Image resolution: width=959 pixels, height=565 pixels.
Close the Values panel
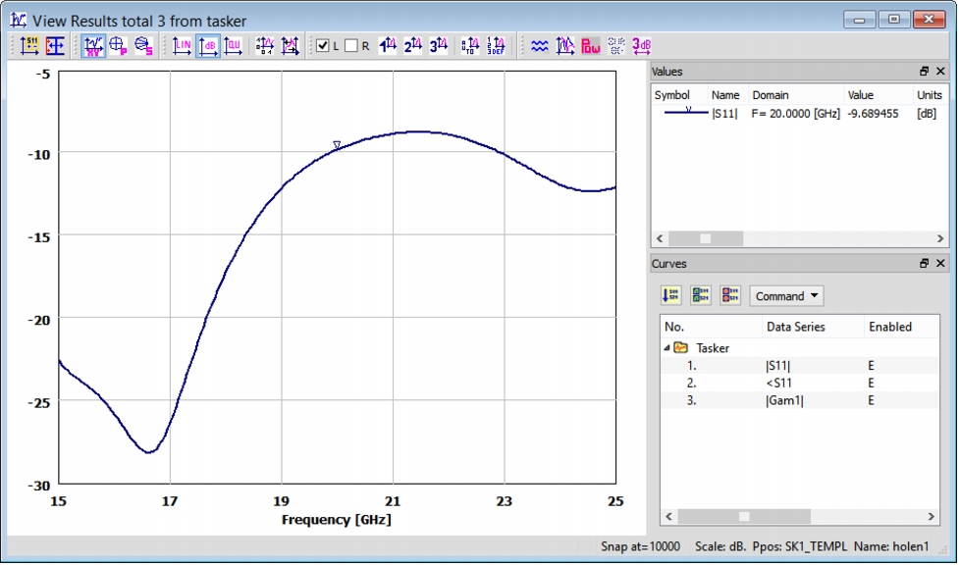click(940, 72)
